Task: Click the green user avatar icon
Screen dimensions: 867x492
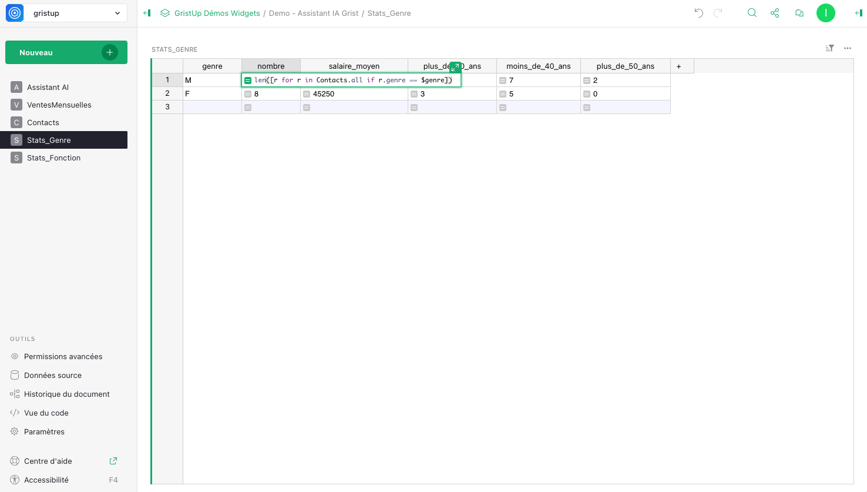Action: tap(825, 13)
